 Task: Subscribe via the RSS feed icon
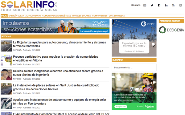click(173, 5)
